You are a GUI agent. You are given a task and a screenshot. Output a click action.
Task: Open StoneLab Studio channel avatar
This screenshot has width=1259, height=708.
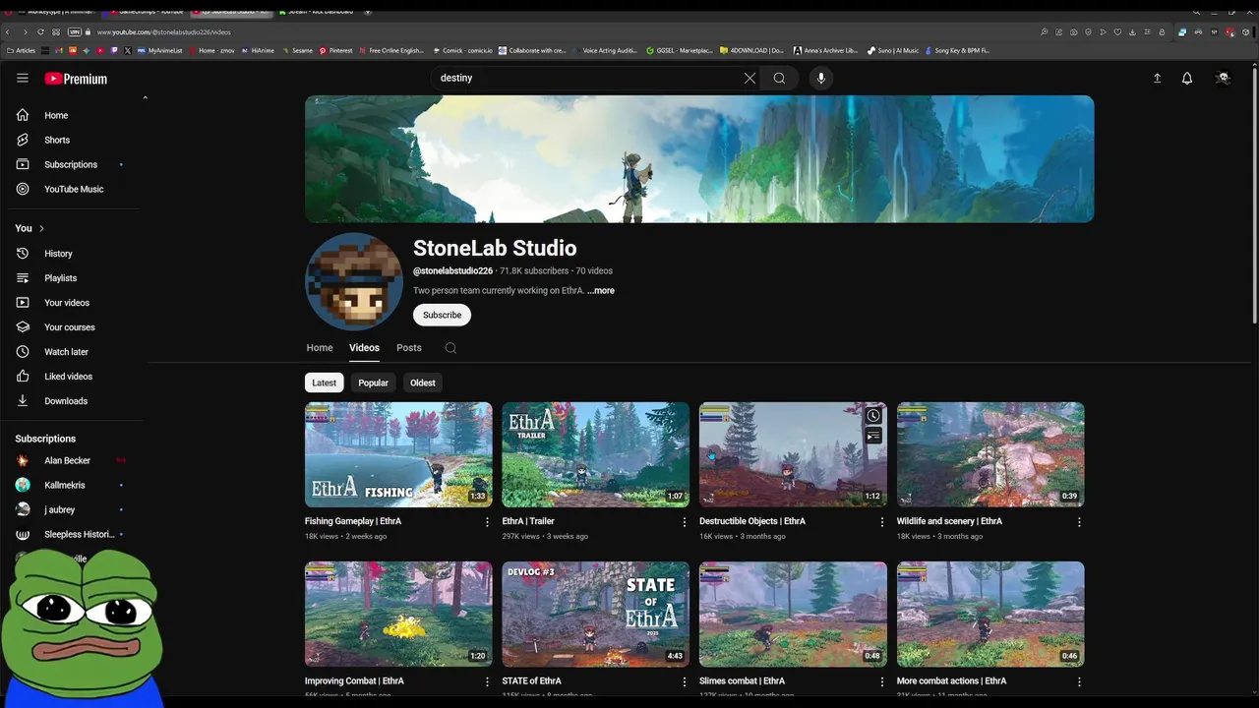click(x=354, y=281)
